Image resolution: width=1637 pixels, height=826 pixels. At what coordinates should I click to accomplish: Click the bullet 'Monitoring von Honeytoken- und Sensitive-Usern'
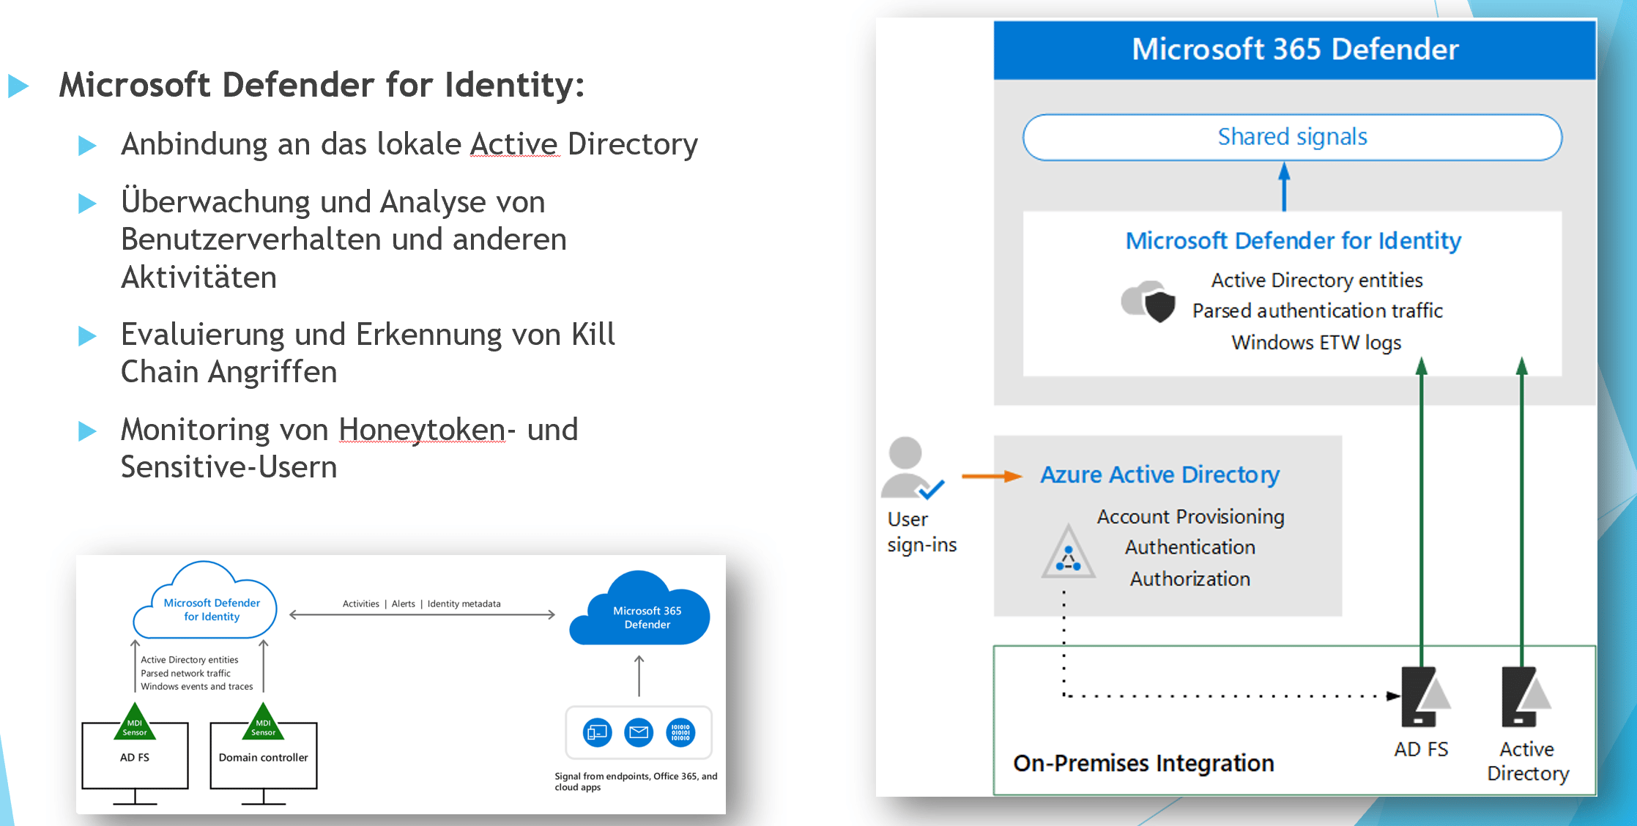click(x=349, y=448)
